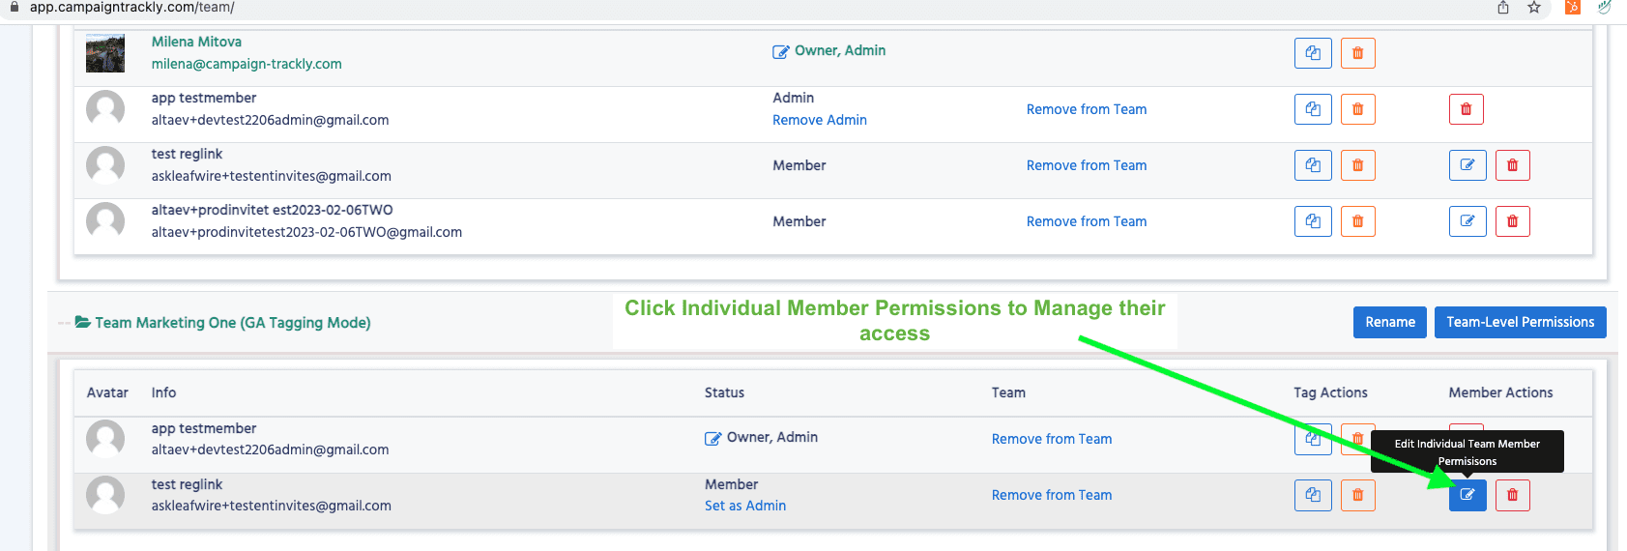Click the orange trash icon for altaev+prodinvitet member
Image resolution: width=1627 pixels, height=551 pixels.
(x=1357, y=221)
